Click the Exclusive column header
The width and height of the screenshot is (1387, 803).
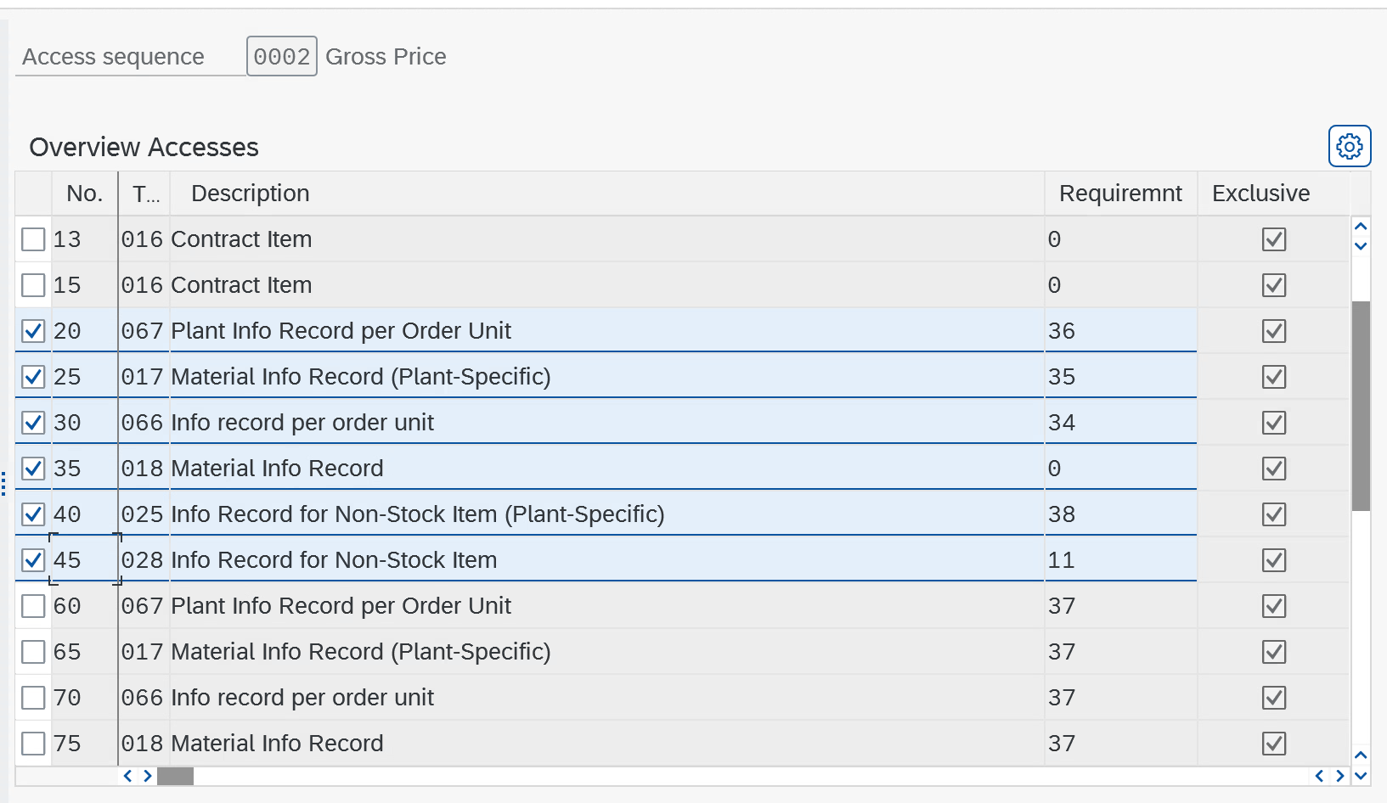pos(1260,194)
